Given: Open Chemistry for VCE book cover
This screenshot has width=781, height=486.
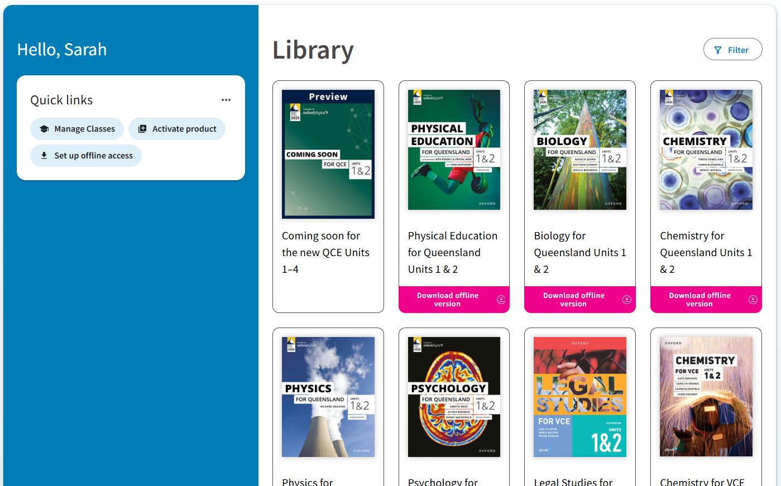Looking at the screenshot, I should [x=706, y=397].
